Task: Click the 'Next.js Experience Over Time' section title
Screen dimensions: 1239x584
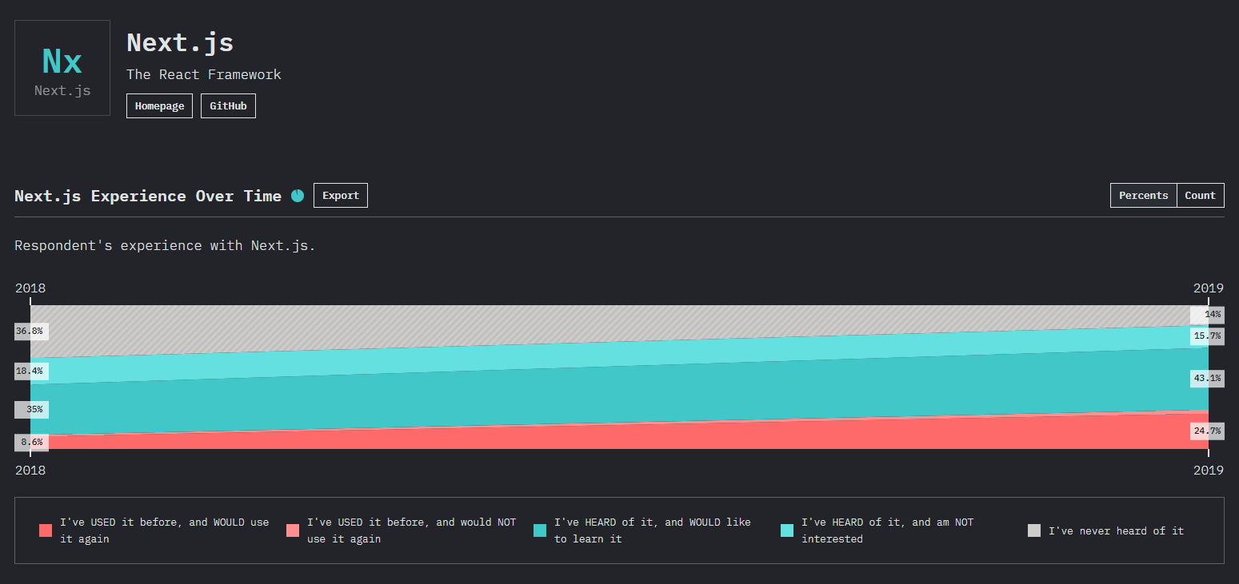Action: (148, 196)
